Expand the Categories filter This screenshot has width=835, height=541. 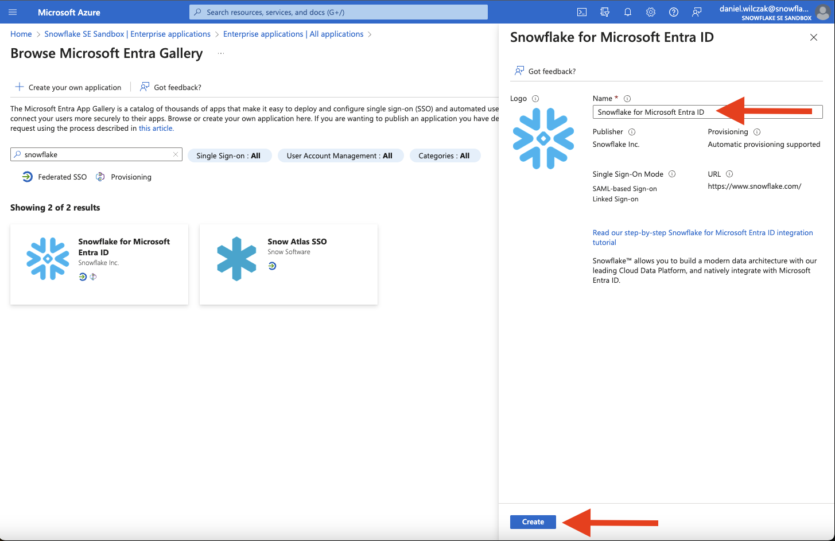pyautogui.click(x=444, y=155)
